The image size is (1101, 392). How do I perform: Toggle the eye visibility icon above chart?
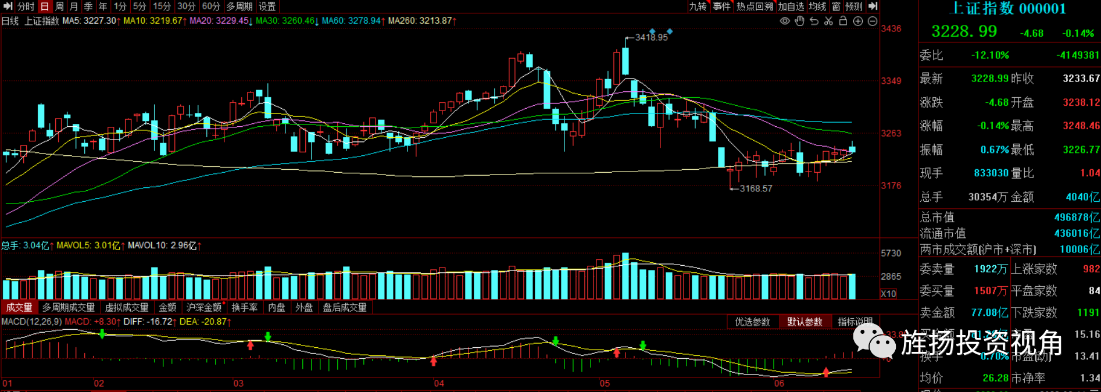785,21
